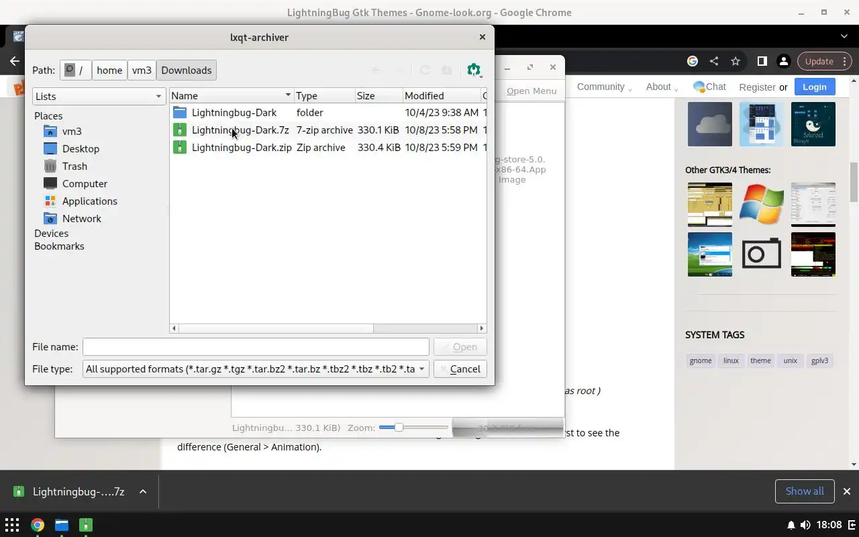Open the Solarized theme thumbnail
The width and height of the screenshot is (859, 537).
click(813, 124)
